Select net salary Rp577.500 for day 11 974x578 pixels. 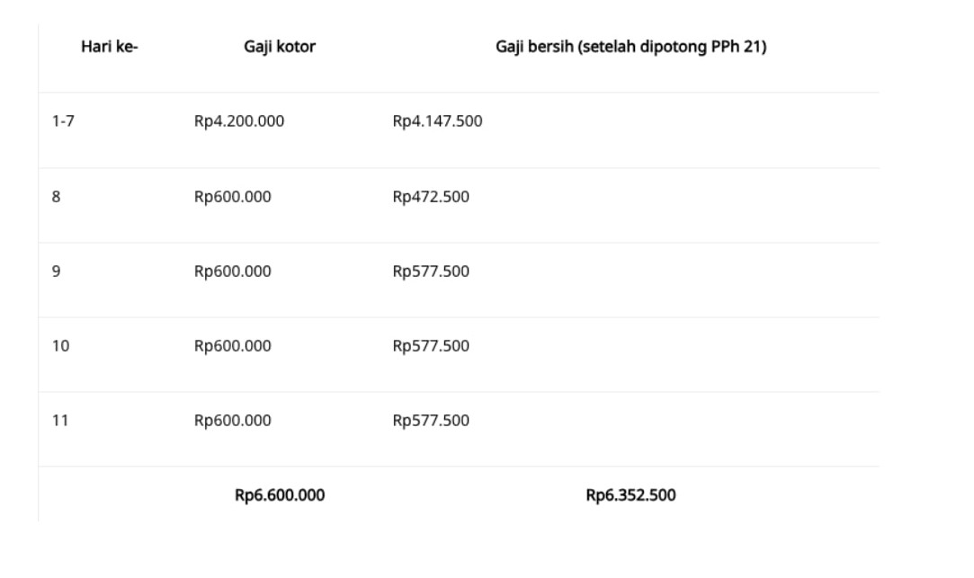point(431,421)
